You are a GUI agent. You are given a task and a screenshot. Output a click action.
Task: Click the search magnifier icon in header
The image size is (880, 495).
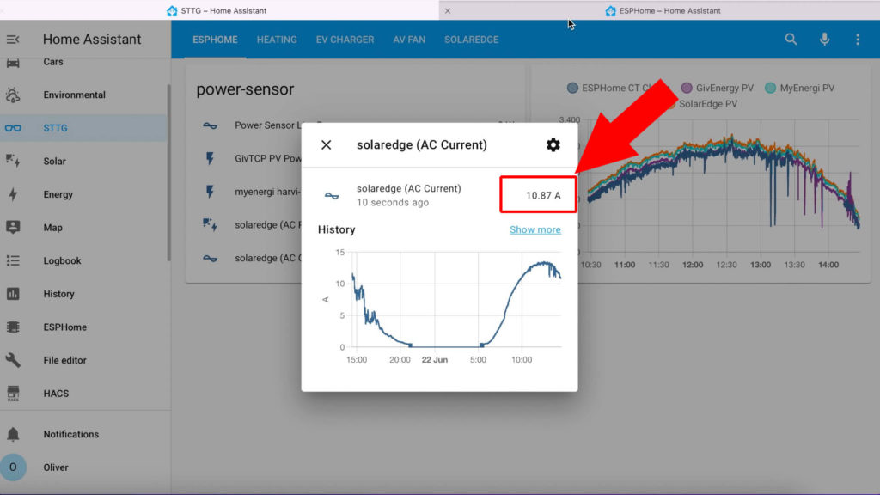(x=791, y=40)
